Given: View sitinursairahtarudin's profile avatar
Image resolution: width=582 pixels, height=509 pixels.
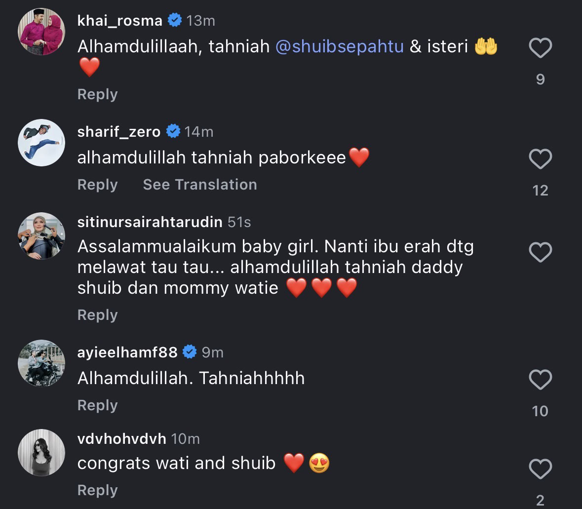Looking at the screenshot, I should click(x=41, y=236).
